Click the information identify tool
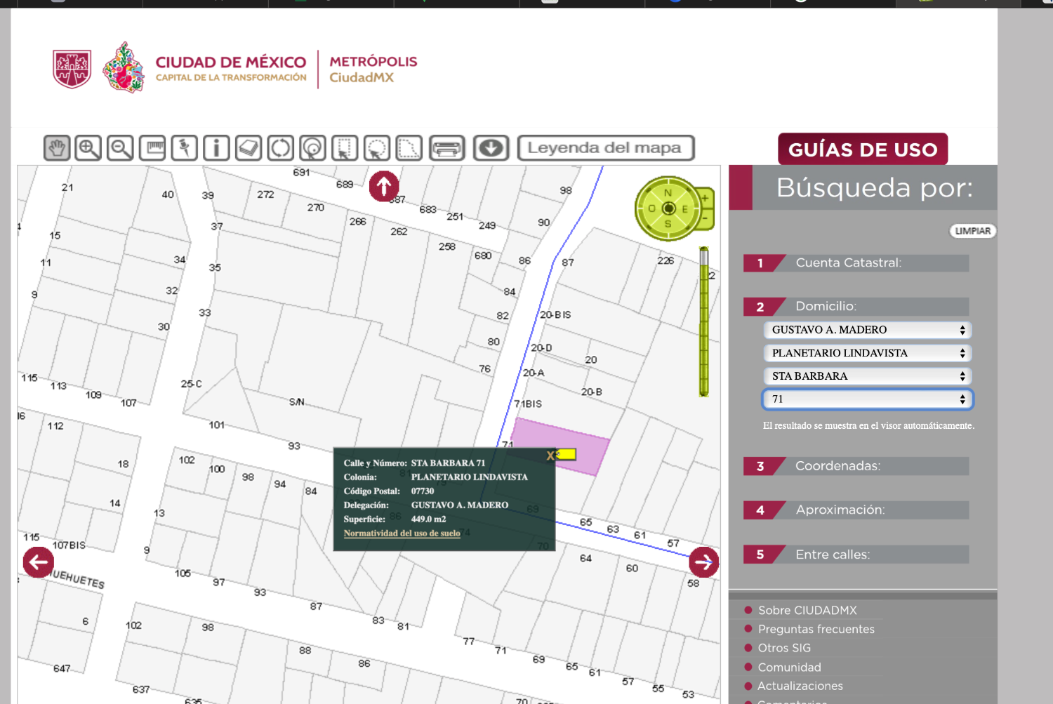The width and height of the screenshot is (1053, 704). [x=216, y=148]
